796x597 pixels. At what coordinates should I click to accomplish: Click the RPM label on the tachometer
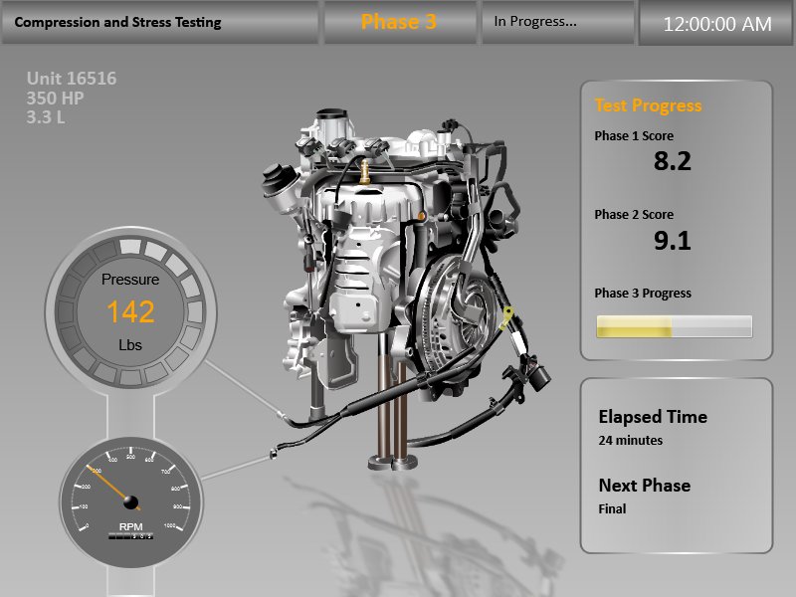[130, 526]
